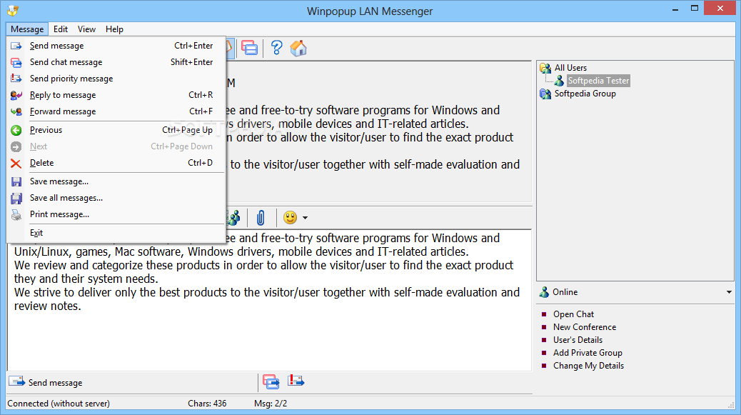741x415 pixels.
Task: Click the Change My Details link
Action: tap(588, 366)
